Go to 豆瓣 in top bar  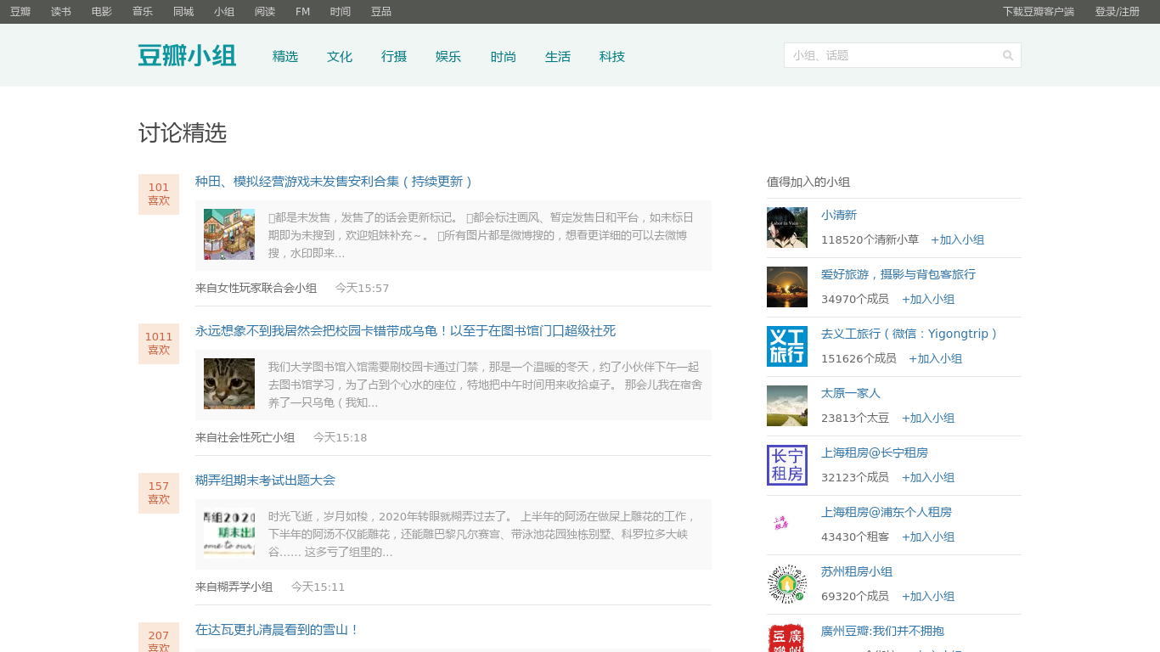(x=20, y=12)
